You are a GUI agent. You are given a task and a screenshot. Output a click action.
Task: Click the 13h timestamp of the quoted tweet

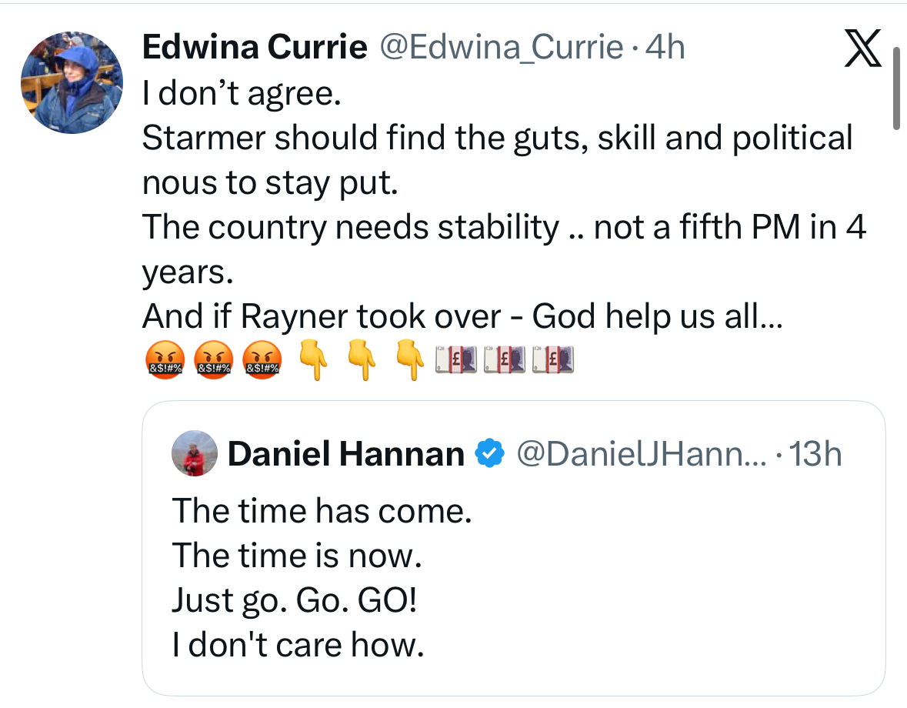tap(815, 455)
